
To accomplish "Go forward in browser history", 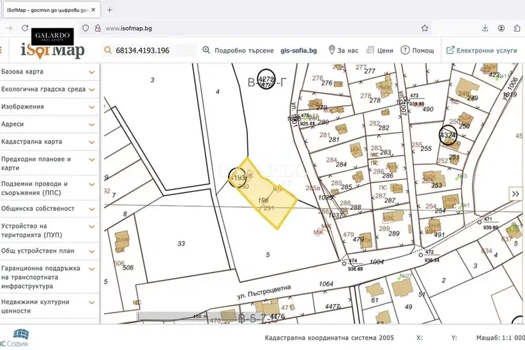I will 9,28.
